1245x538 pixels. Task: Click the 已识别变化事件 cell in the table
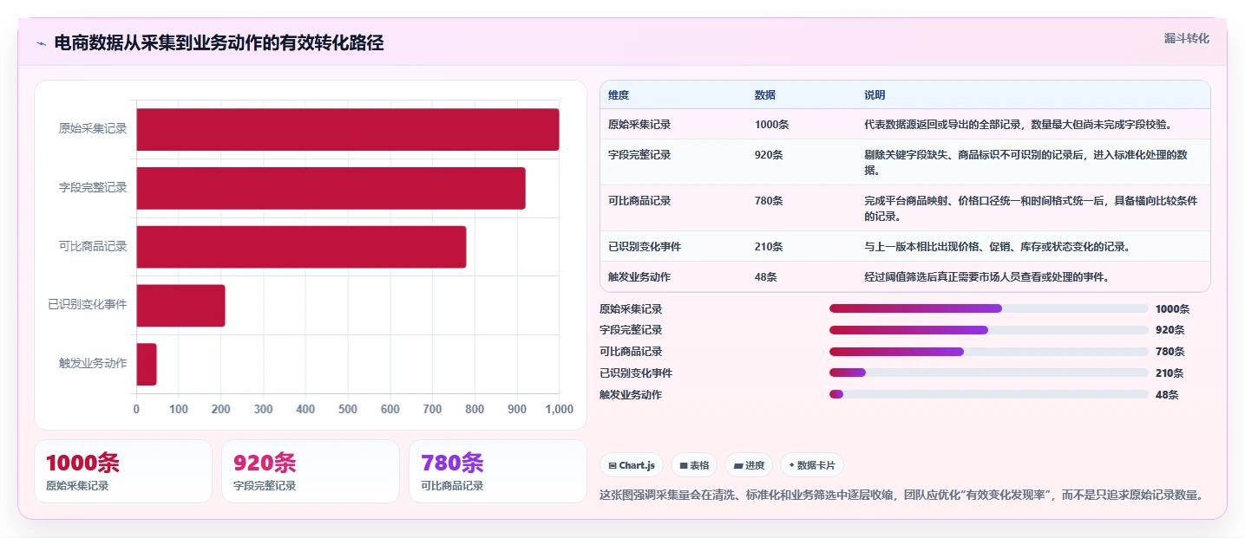645,246
